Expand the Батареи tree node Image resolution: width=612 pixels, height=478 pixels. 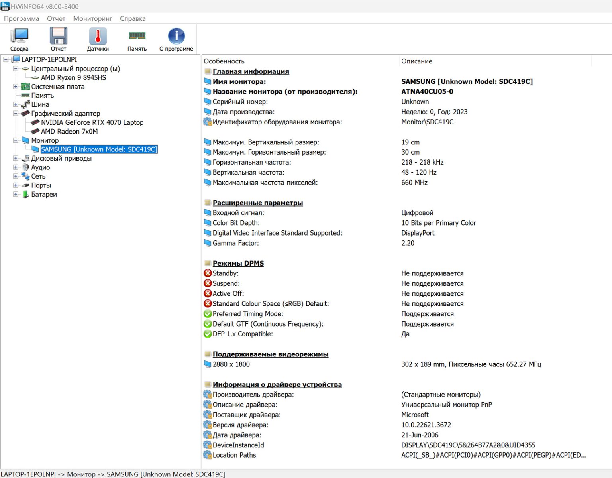[x=16, y=194]
